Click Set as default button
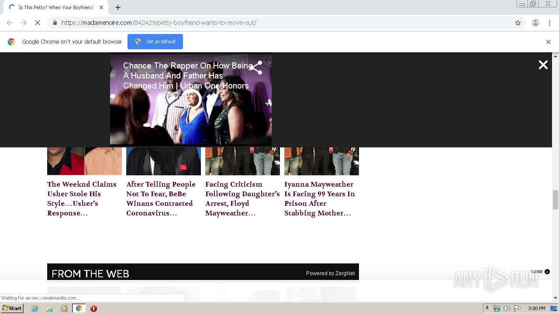Screen dimensions: 559x314 coord(155,41)
